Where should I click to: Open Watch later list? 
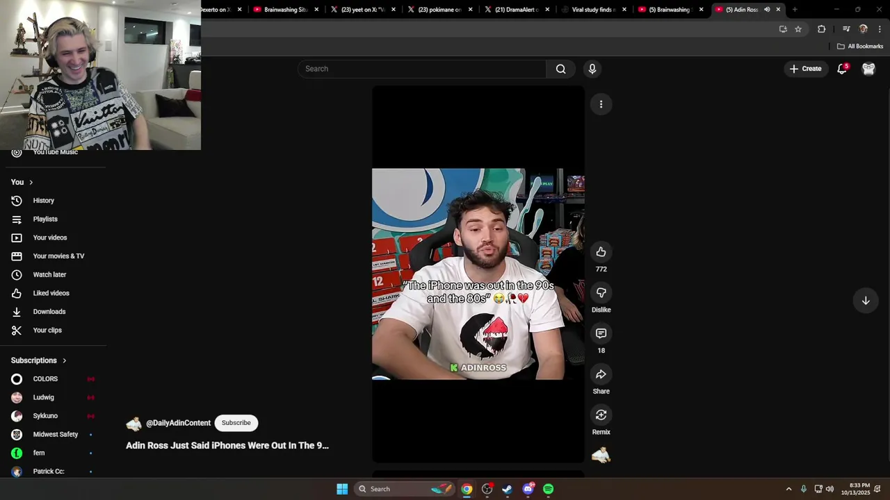[x=53, y=275]
